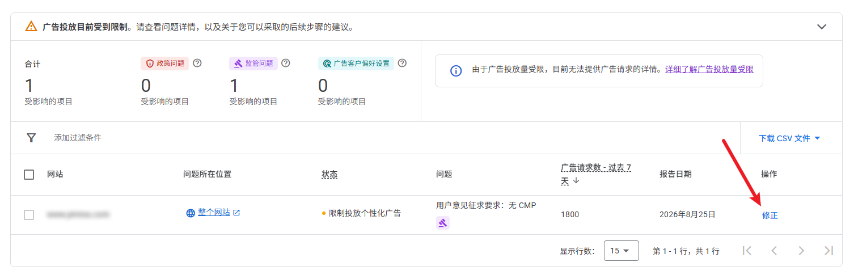Click the 广告投放目前受到限制 banner heading
Image resolution: width=854 pixels, height=275 pixels.
(84, 27)
